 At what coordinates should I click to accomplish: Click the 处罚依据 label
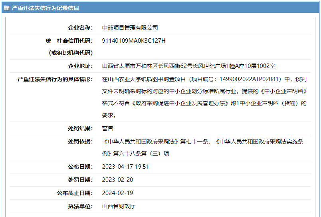tap(80, 141)
